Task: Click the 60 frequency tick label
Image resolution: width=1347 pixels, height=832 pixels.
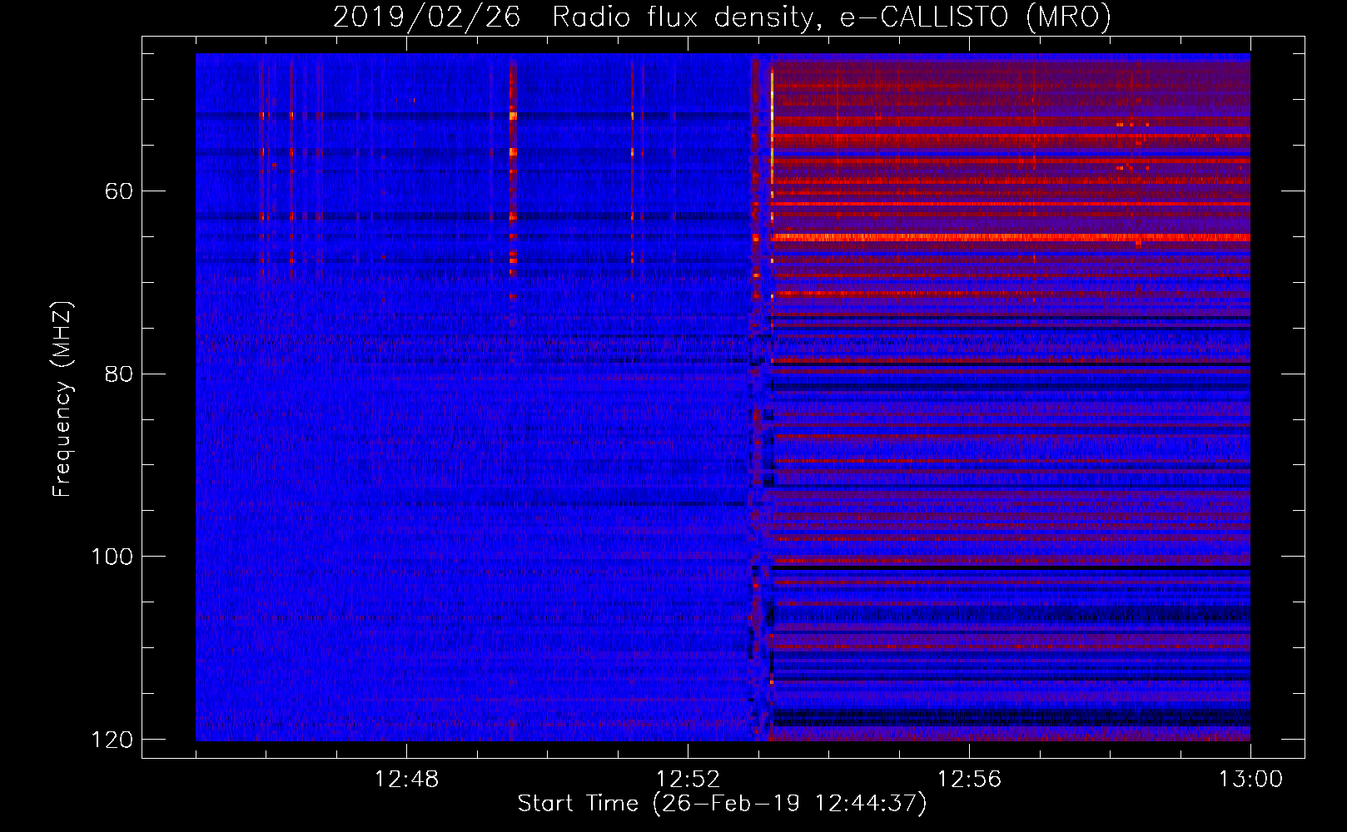Action: pos(119,191)
